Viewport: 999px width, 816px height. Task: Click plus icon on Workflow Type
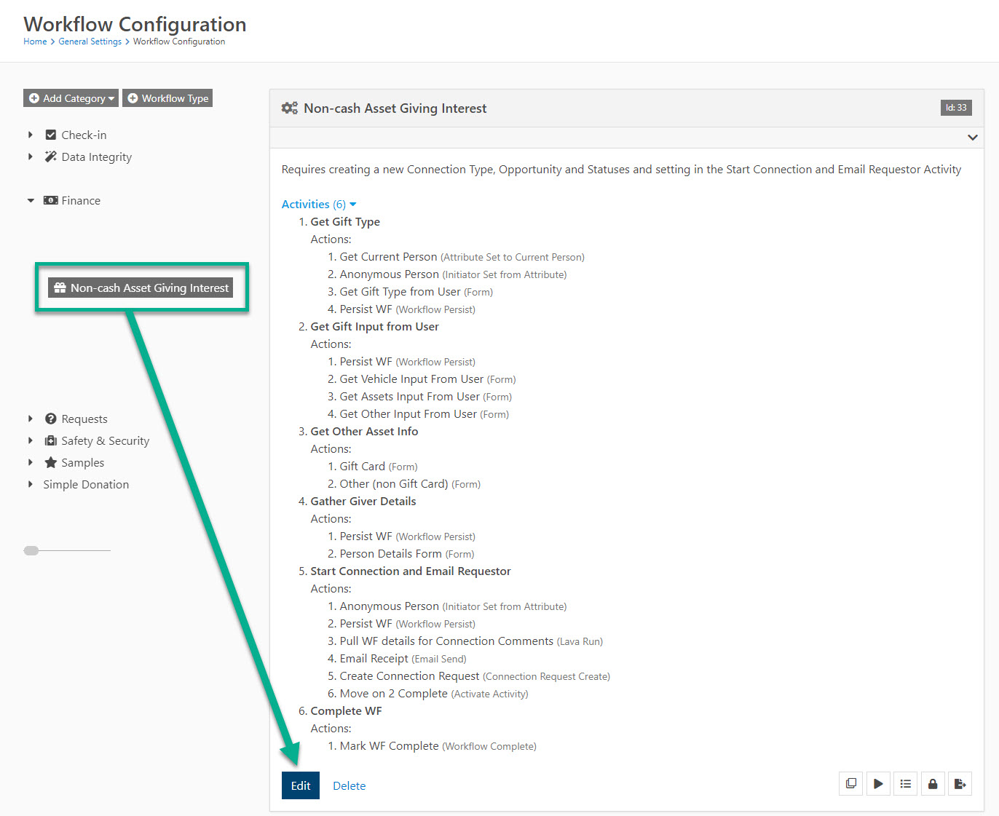pos(133,98)
